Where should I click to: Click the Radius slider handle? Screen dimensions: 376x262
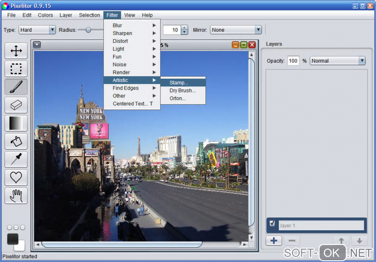[88, 30]
